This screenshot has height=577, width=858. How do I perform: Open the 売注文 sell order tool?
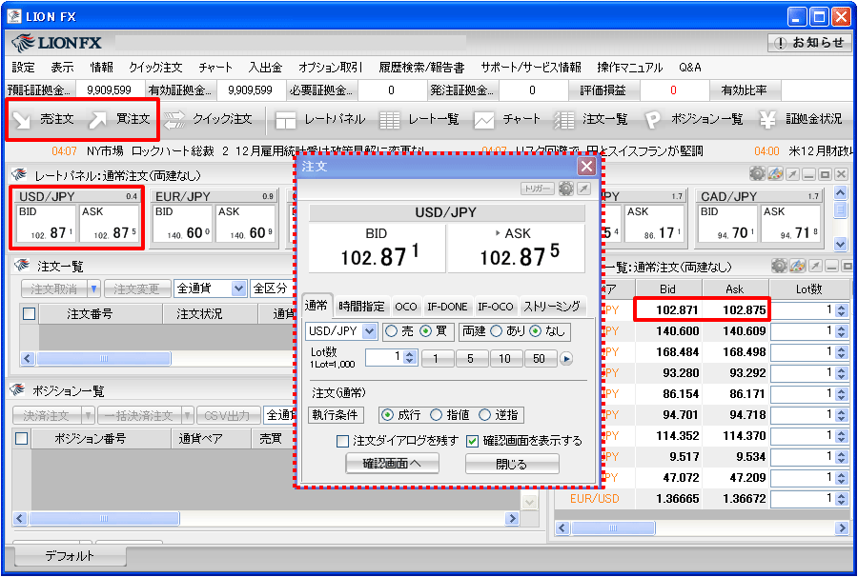(44, 119)
